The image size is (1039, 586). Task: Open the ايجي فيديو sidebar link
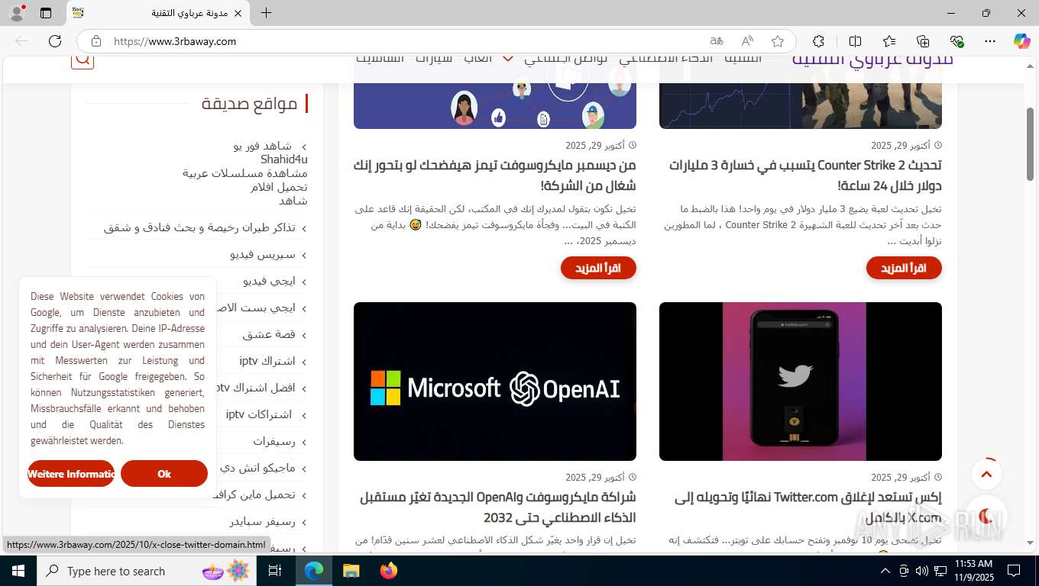click(269, 281)
